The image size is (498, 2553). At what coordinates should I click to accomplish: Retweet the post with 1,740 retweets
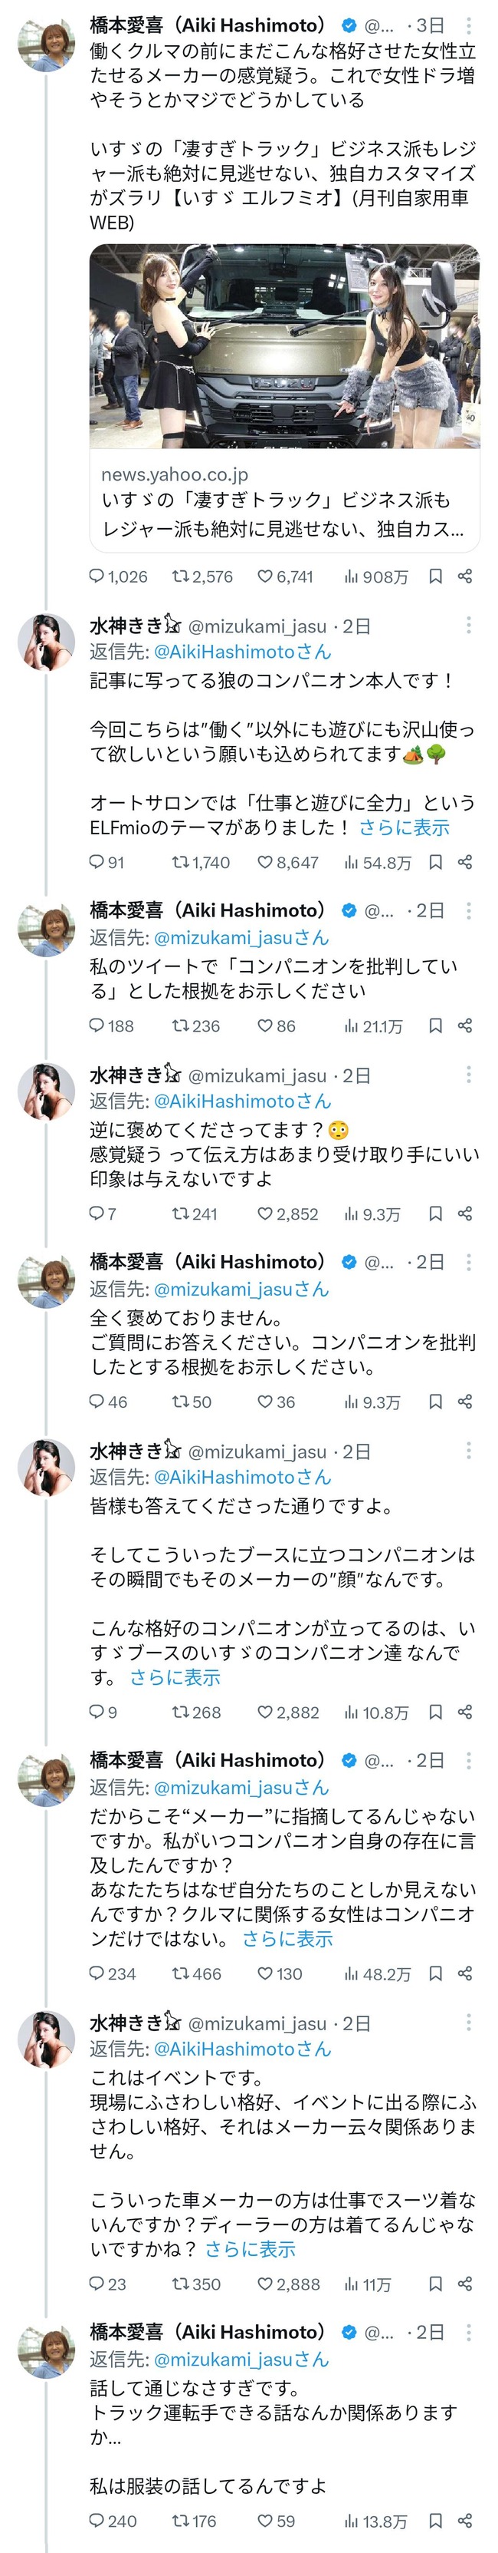pos(180,862)
